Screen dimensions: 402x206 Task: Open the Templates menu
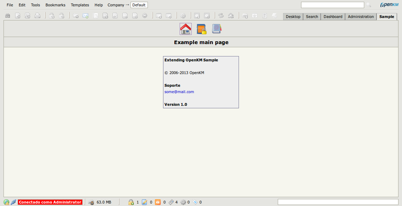pos(80,5)
